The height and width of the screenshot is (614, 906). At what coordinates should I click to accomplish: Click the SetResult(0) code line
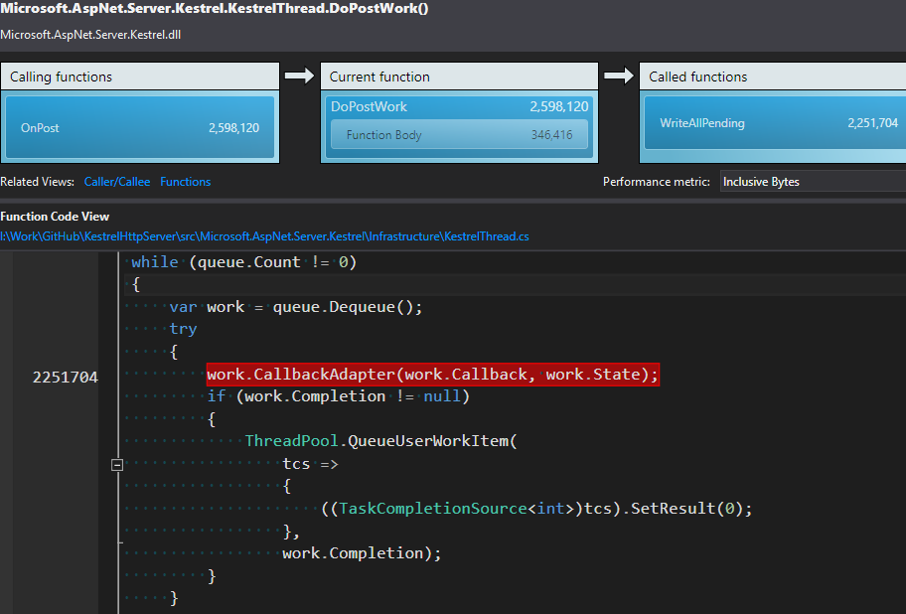(536, 509)
